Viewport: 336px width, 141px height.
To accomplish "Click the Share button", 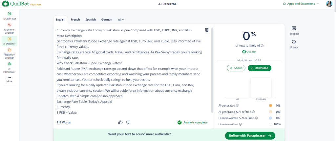I will pyautogui.click(x=236, y=68).
